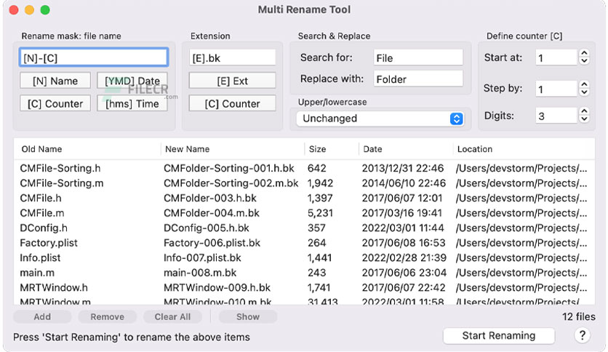Image resolution: width=608 pixels, height=352 pixels.
Task: Insert the [hms] Time placeholder
Action: 132,103
